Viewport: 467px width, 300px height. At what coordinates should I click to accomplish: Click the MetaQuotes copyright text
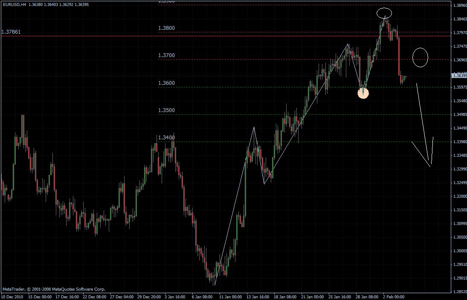point(55,288)
